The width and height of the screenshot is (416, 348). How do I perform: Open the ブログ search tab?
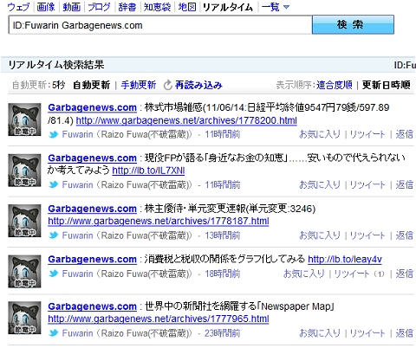(x=99, y=7)
